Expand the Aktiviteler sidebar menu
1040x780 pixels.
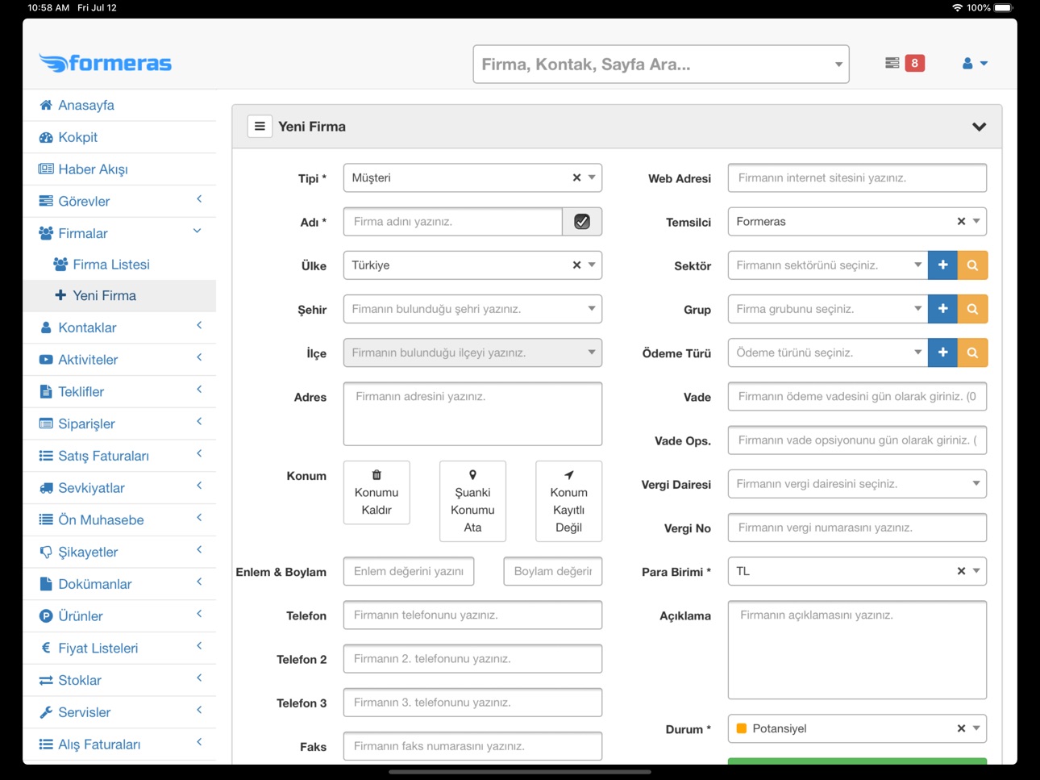click(119, 360)
